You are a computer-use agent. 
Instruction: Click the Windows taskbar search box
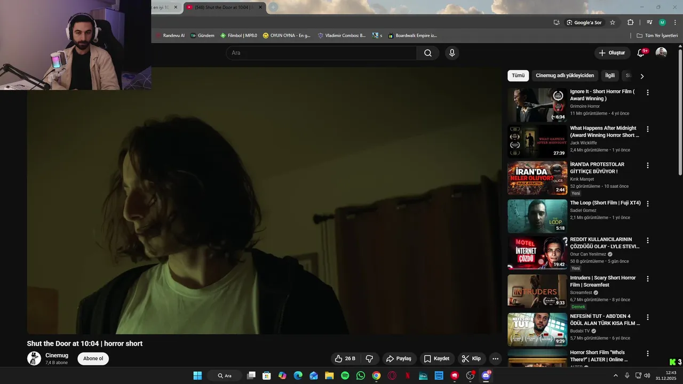(x=224, y=375)
